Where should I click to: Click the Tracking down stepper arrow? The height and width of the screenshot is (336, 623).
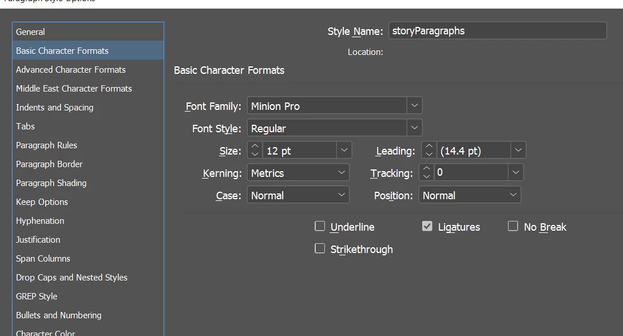[427, 177]
